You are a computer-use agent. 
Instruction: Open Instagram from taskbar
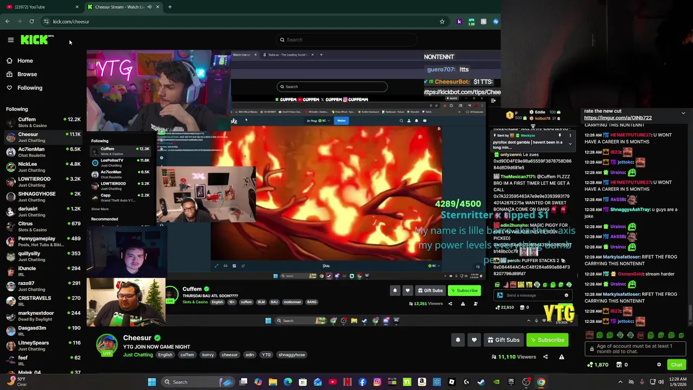[x=377, y=382]
